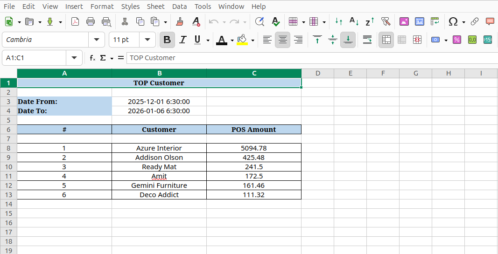Click the Cut scissors icon

[125, 22]
